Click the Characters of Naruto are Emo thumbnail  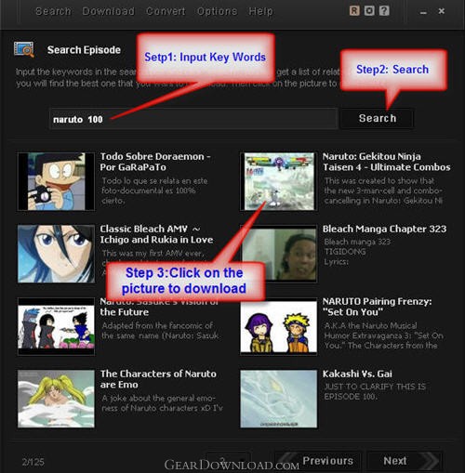tap(56, 399)
